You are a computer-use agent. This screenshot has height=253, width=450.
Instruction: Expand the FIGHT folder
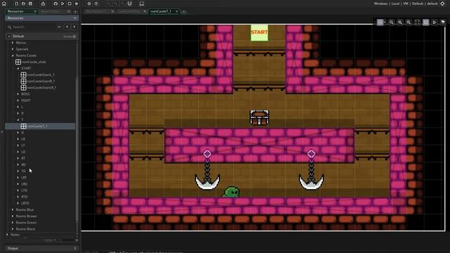pos(18,100)
